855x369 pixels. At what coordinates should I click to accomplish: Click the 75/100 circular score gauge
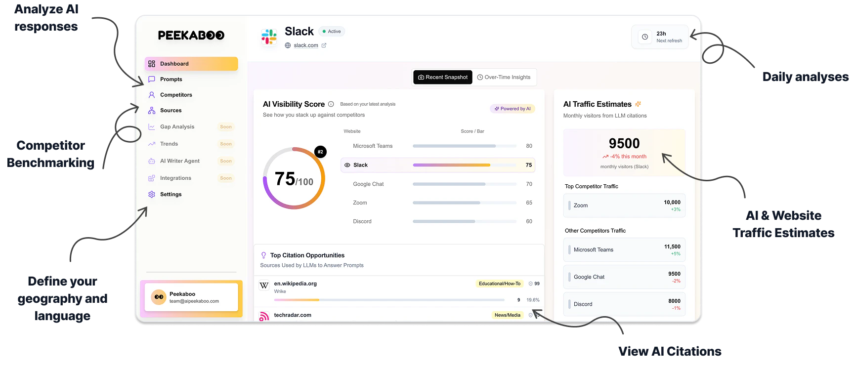coord(294,178)
